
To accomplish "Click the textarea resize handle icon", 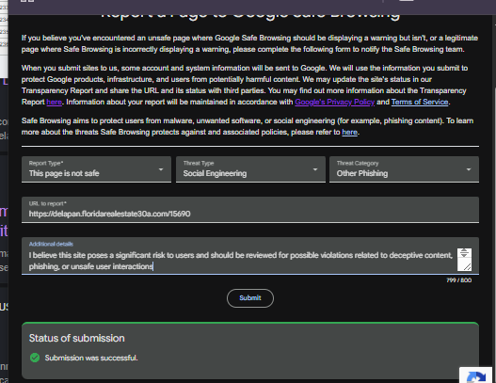I will point(467,266).
